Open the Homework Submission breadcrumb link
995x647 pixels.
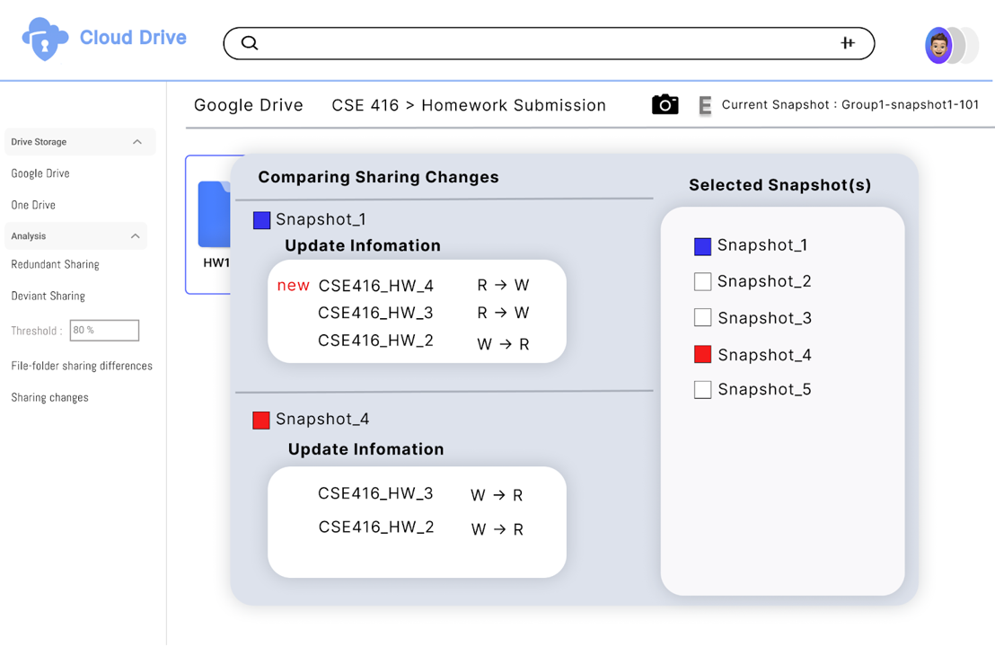(x=514, y=105)
